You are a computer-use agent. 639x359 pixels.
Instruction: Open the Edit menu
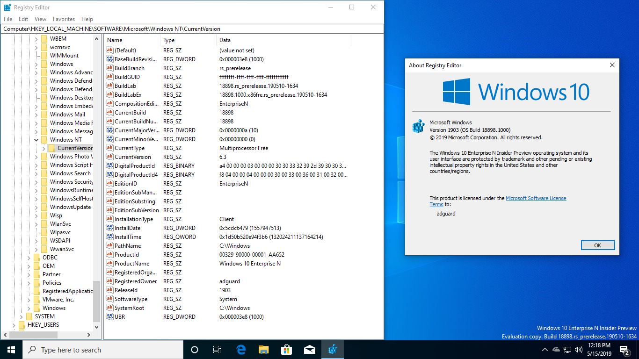tap(23, 19)
